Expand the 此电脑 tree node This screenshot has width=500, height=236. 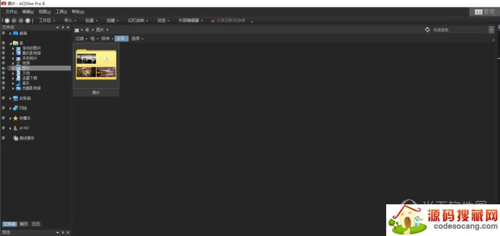click(x=10, y=98)
